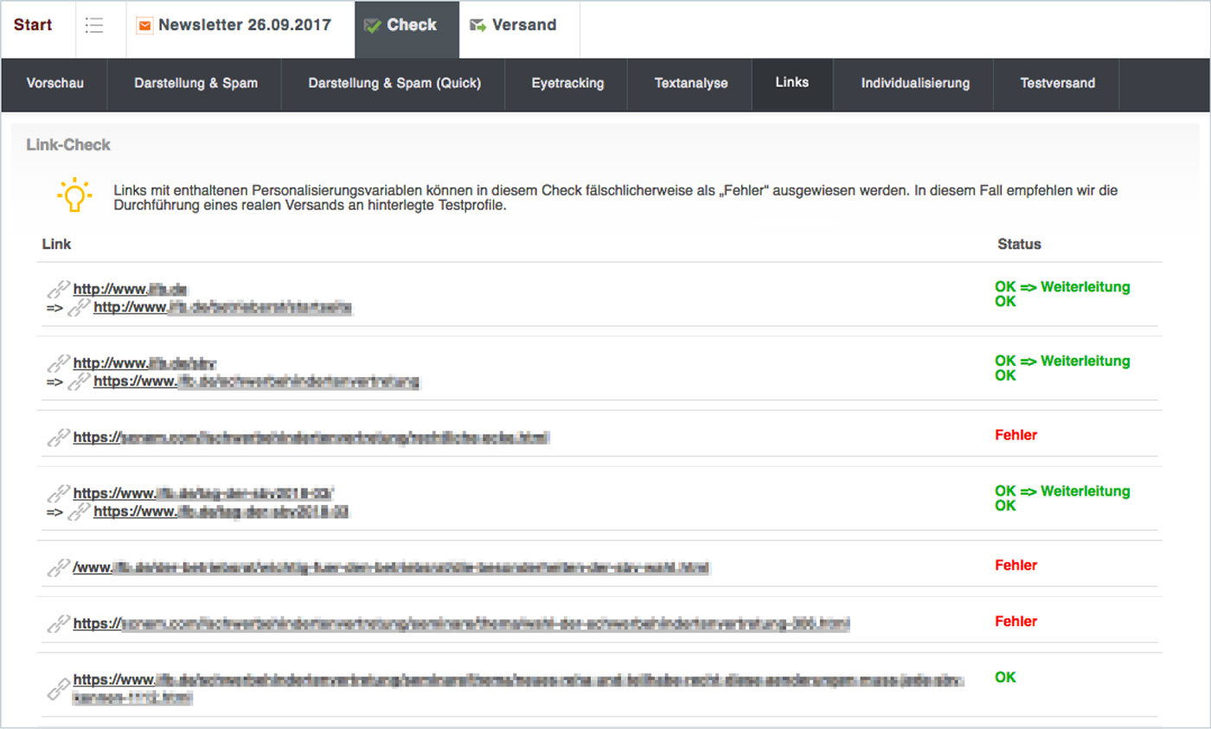Select the Testversand tab

coord(1057,84)
